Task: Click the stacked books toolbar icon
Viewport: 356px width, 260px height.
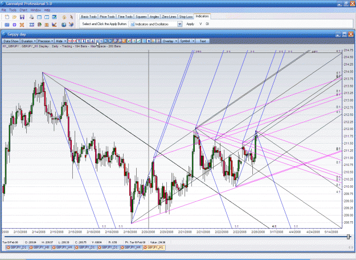Action: pos(39,25)
